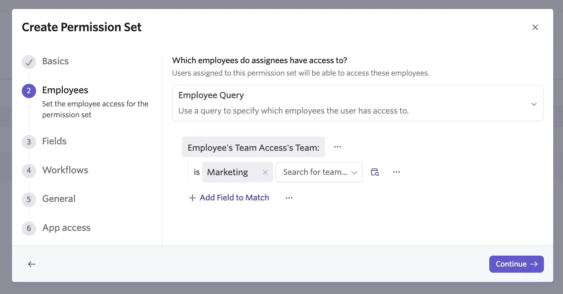Open the team lookup browse icon
Viewport: 563px width, 294px height.
click(375, 172)
